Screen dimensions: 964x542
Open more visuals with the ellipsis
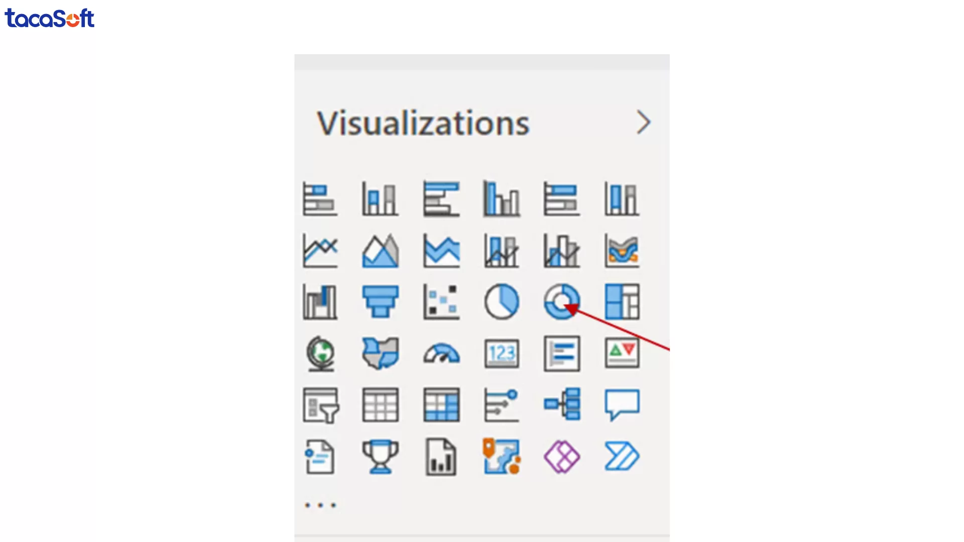[x=320, y=505]
